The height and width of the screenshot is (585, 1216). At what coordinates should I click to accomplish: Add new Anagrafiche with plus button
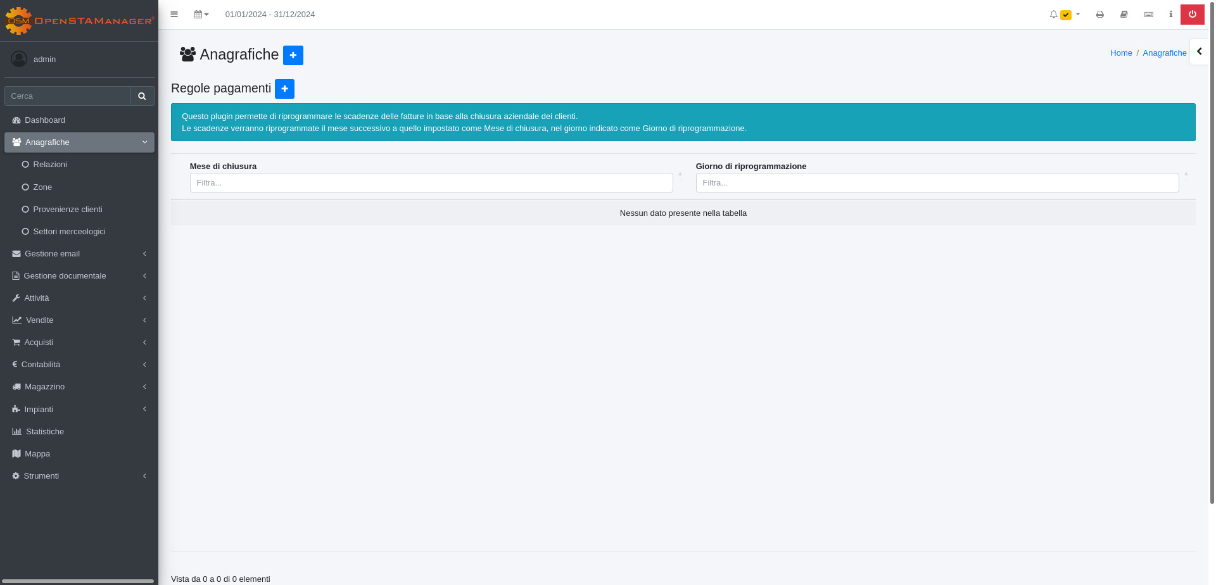tap(293, 56)
